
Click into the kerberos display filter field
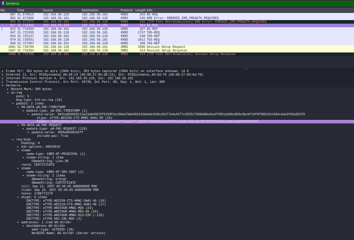tap(154, 3)
